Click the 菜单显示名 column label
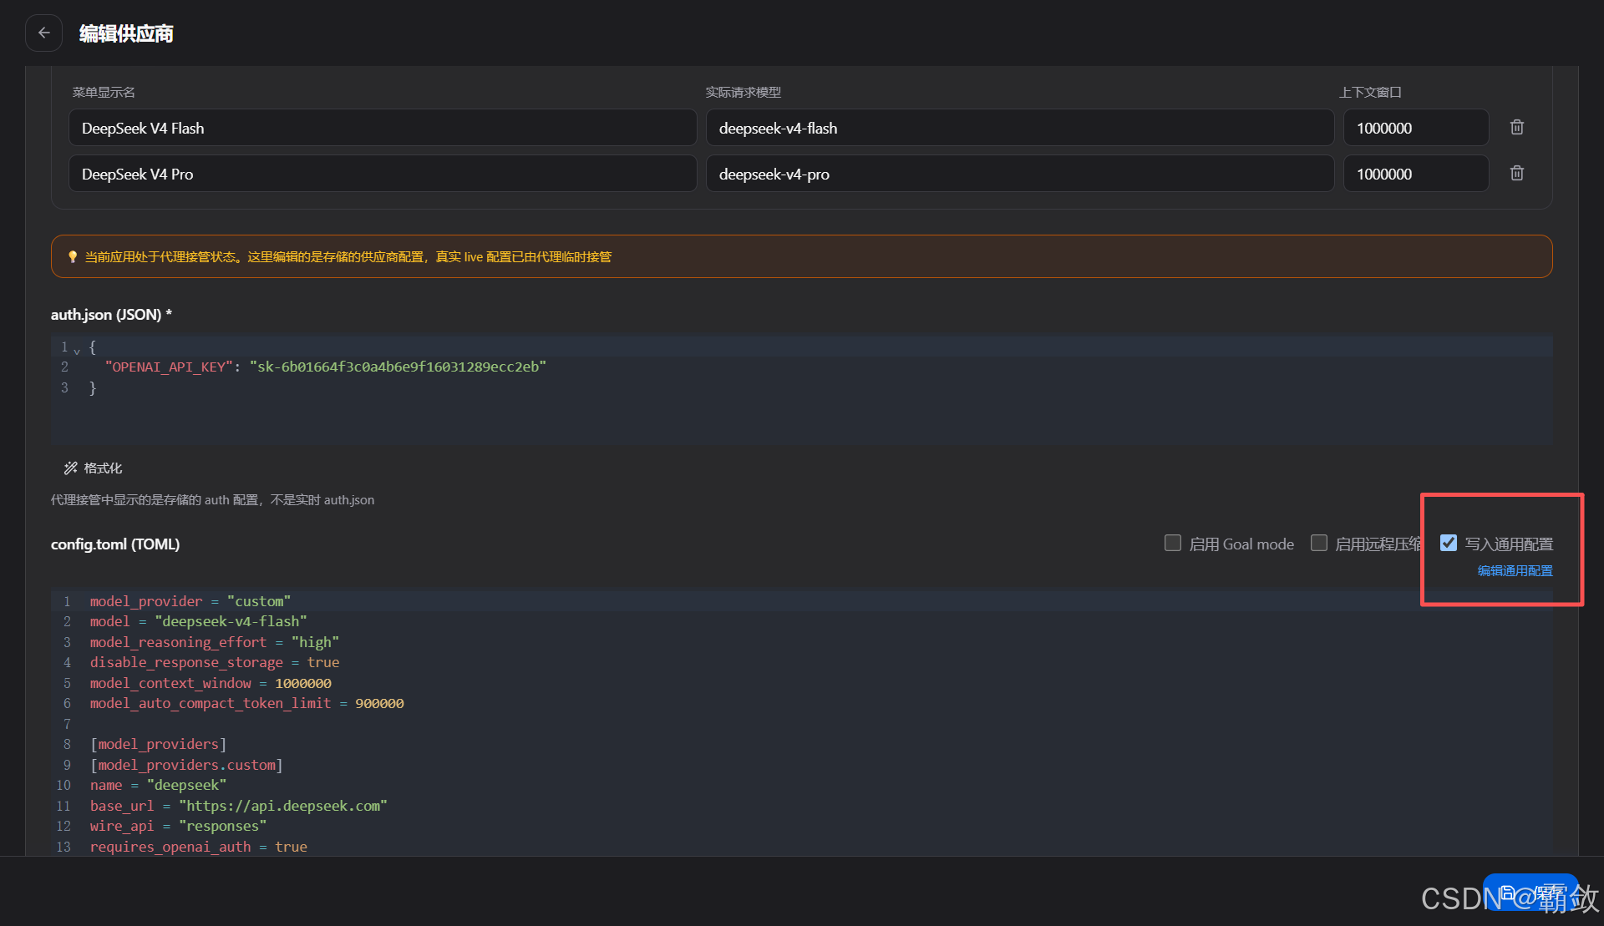This screenshot has height=926, width=1604. (104, 92)
